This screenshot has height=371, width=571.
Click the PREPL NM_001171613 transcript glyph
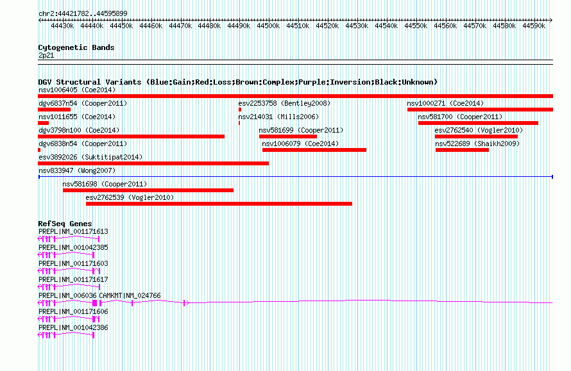(69, 238)
